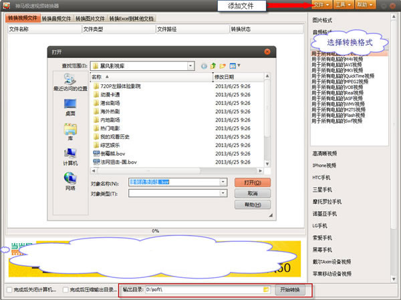Screen dimensions: 401x300
Task: Select 库 in the dialog sidebar
Action: coord(70,132)
